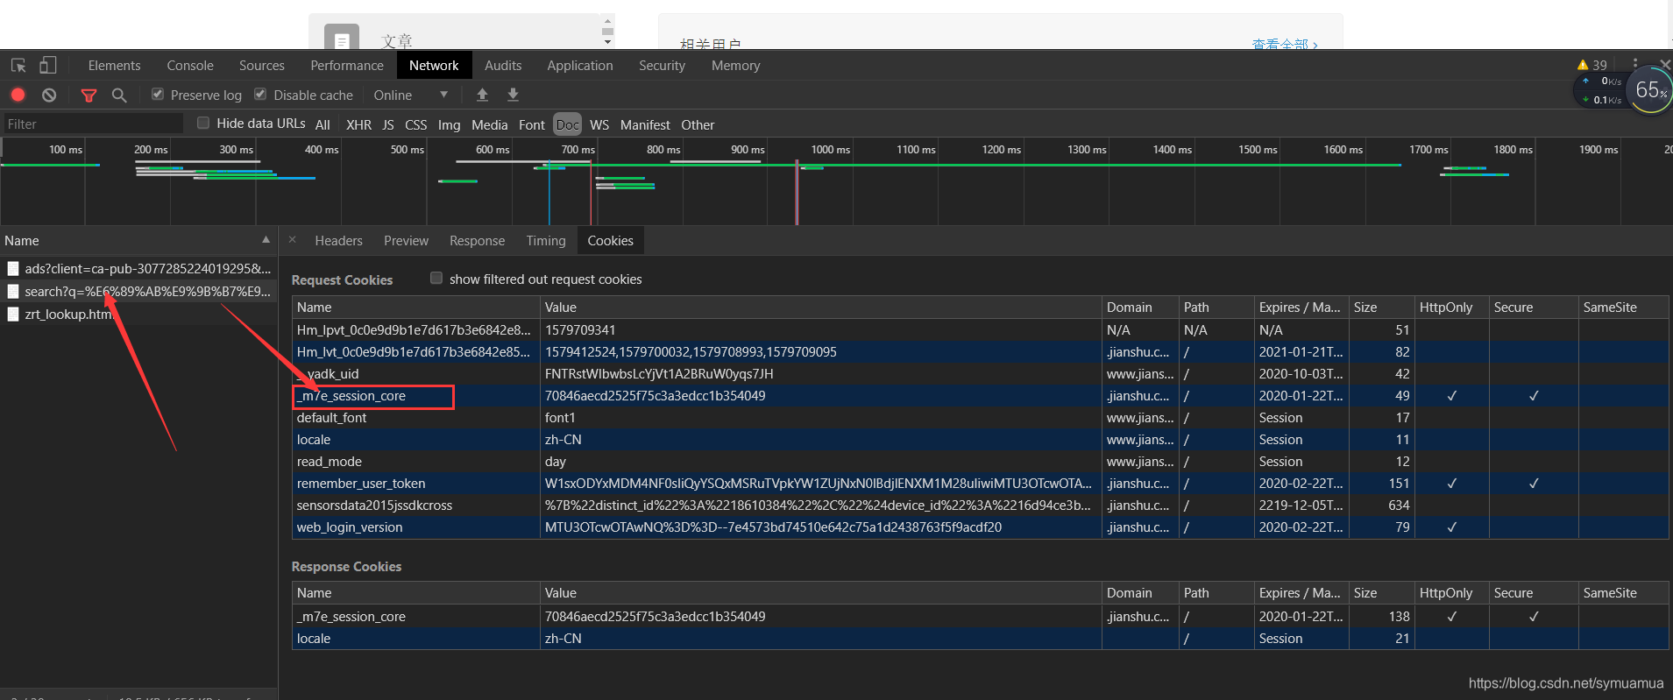Filter requests by Other

click(x=698, y=124)
